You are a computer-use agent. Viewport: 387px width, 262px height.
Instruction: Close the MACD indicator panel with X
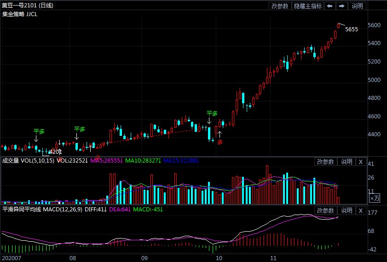pyautogui.click(x=361, y=210)
